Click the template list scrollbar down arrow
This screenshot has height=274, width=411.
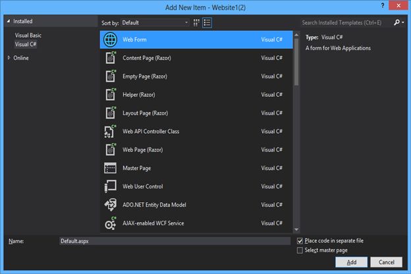(296, 230)
